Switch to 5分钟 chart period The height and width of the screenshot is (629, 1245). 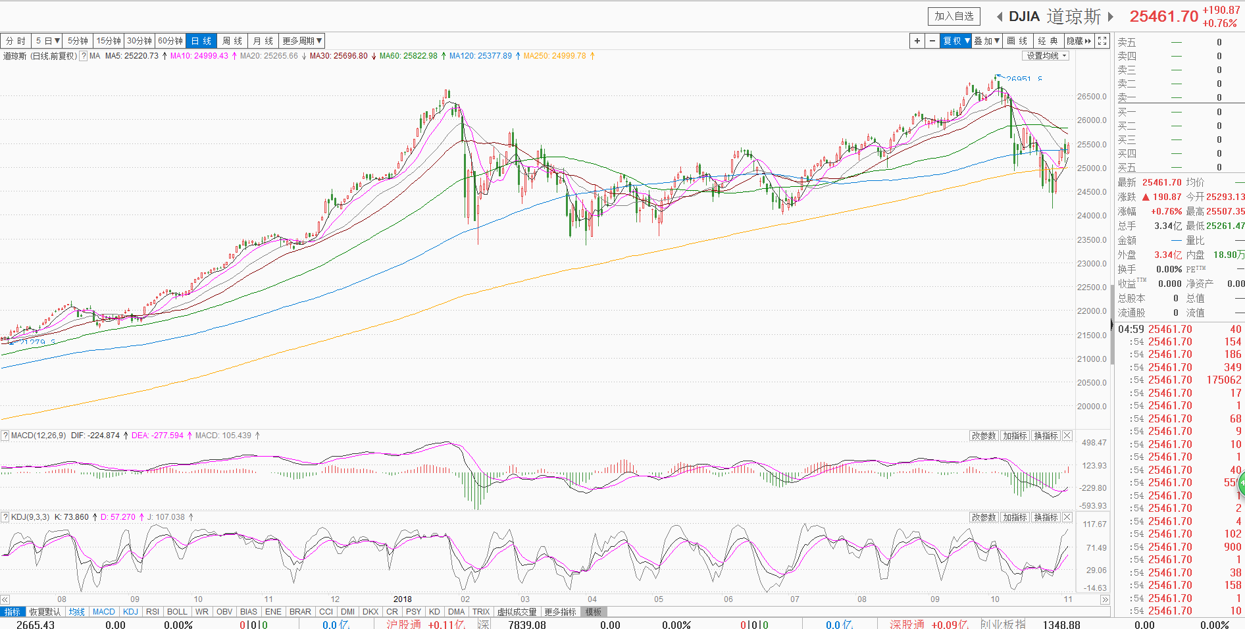[78, 41]
